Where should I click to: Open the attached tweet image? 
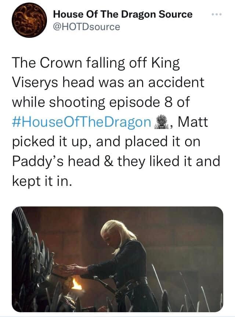(117, 259)
